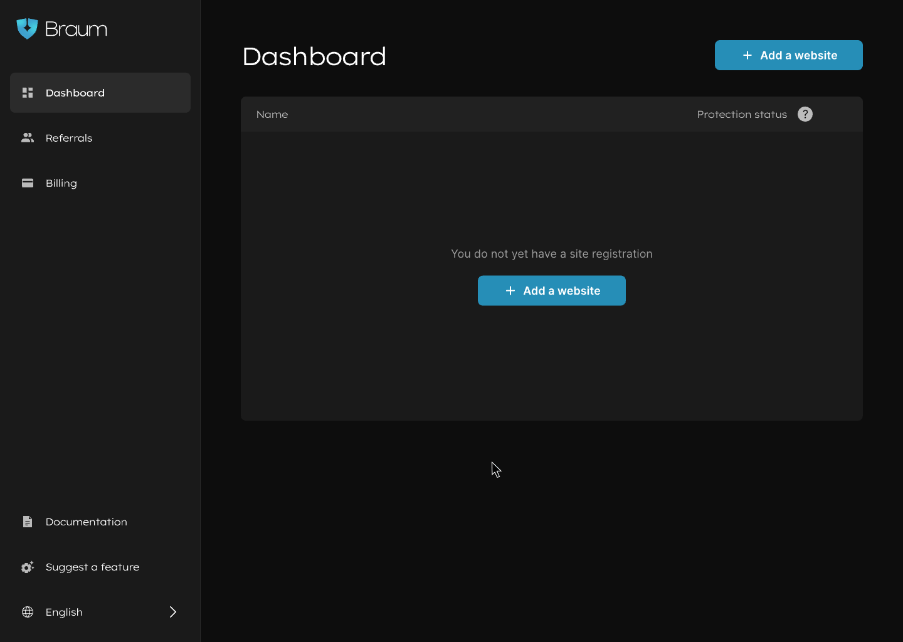The image size is (903, 642).
Task: Click the Protection status column header
Action: (x=742, y=114)
